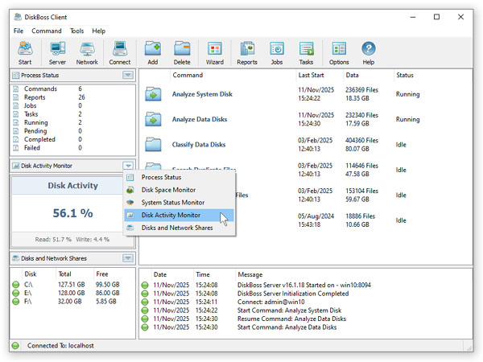Click the Message column header in log
Screen dimensions: 483x362
250,274
